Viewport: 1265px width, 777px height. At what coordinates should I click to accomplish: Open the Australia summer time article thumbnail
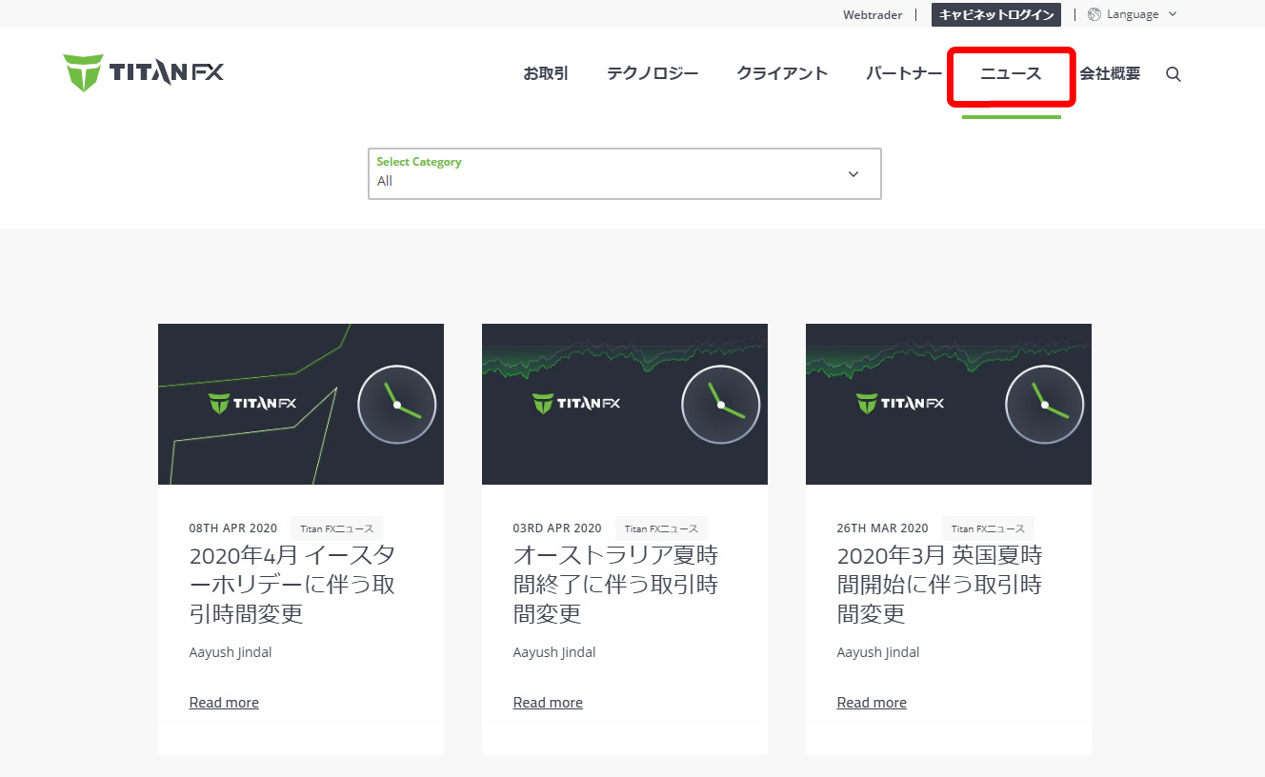click(625, 404)
